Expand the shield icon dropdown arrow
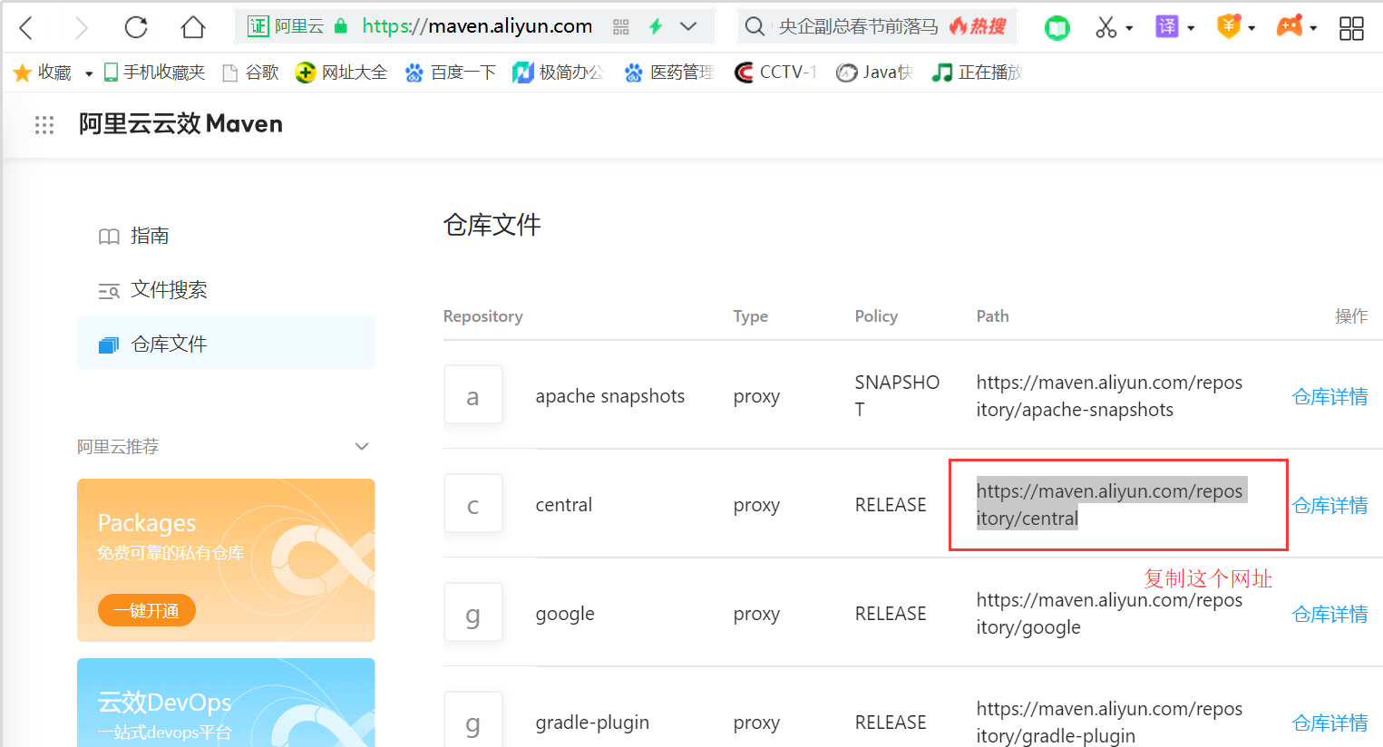The image size is (1383, 747). point(1252,28)
